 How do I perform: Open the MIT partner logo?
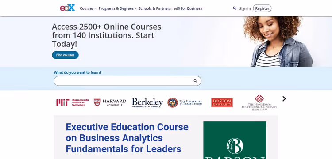coord(73,102)
